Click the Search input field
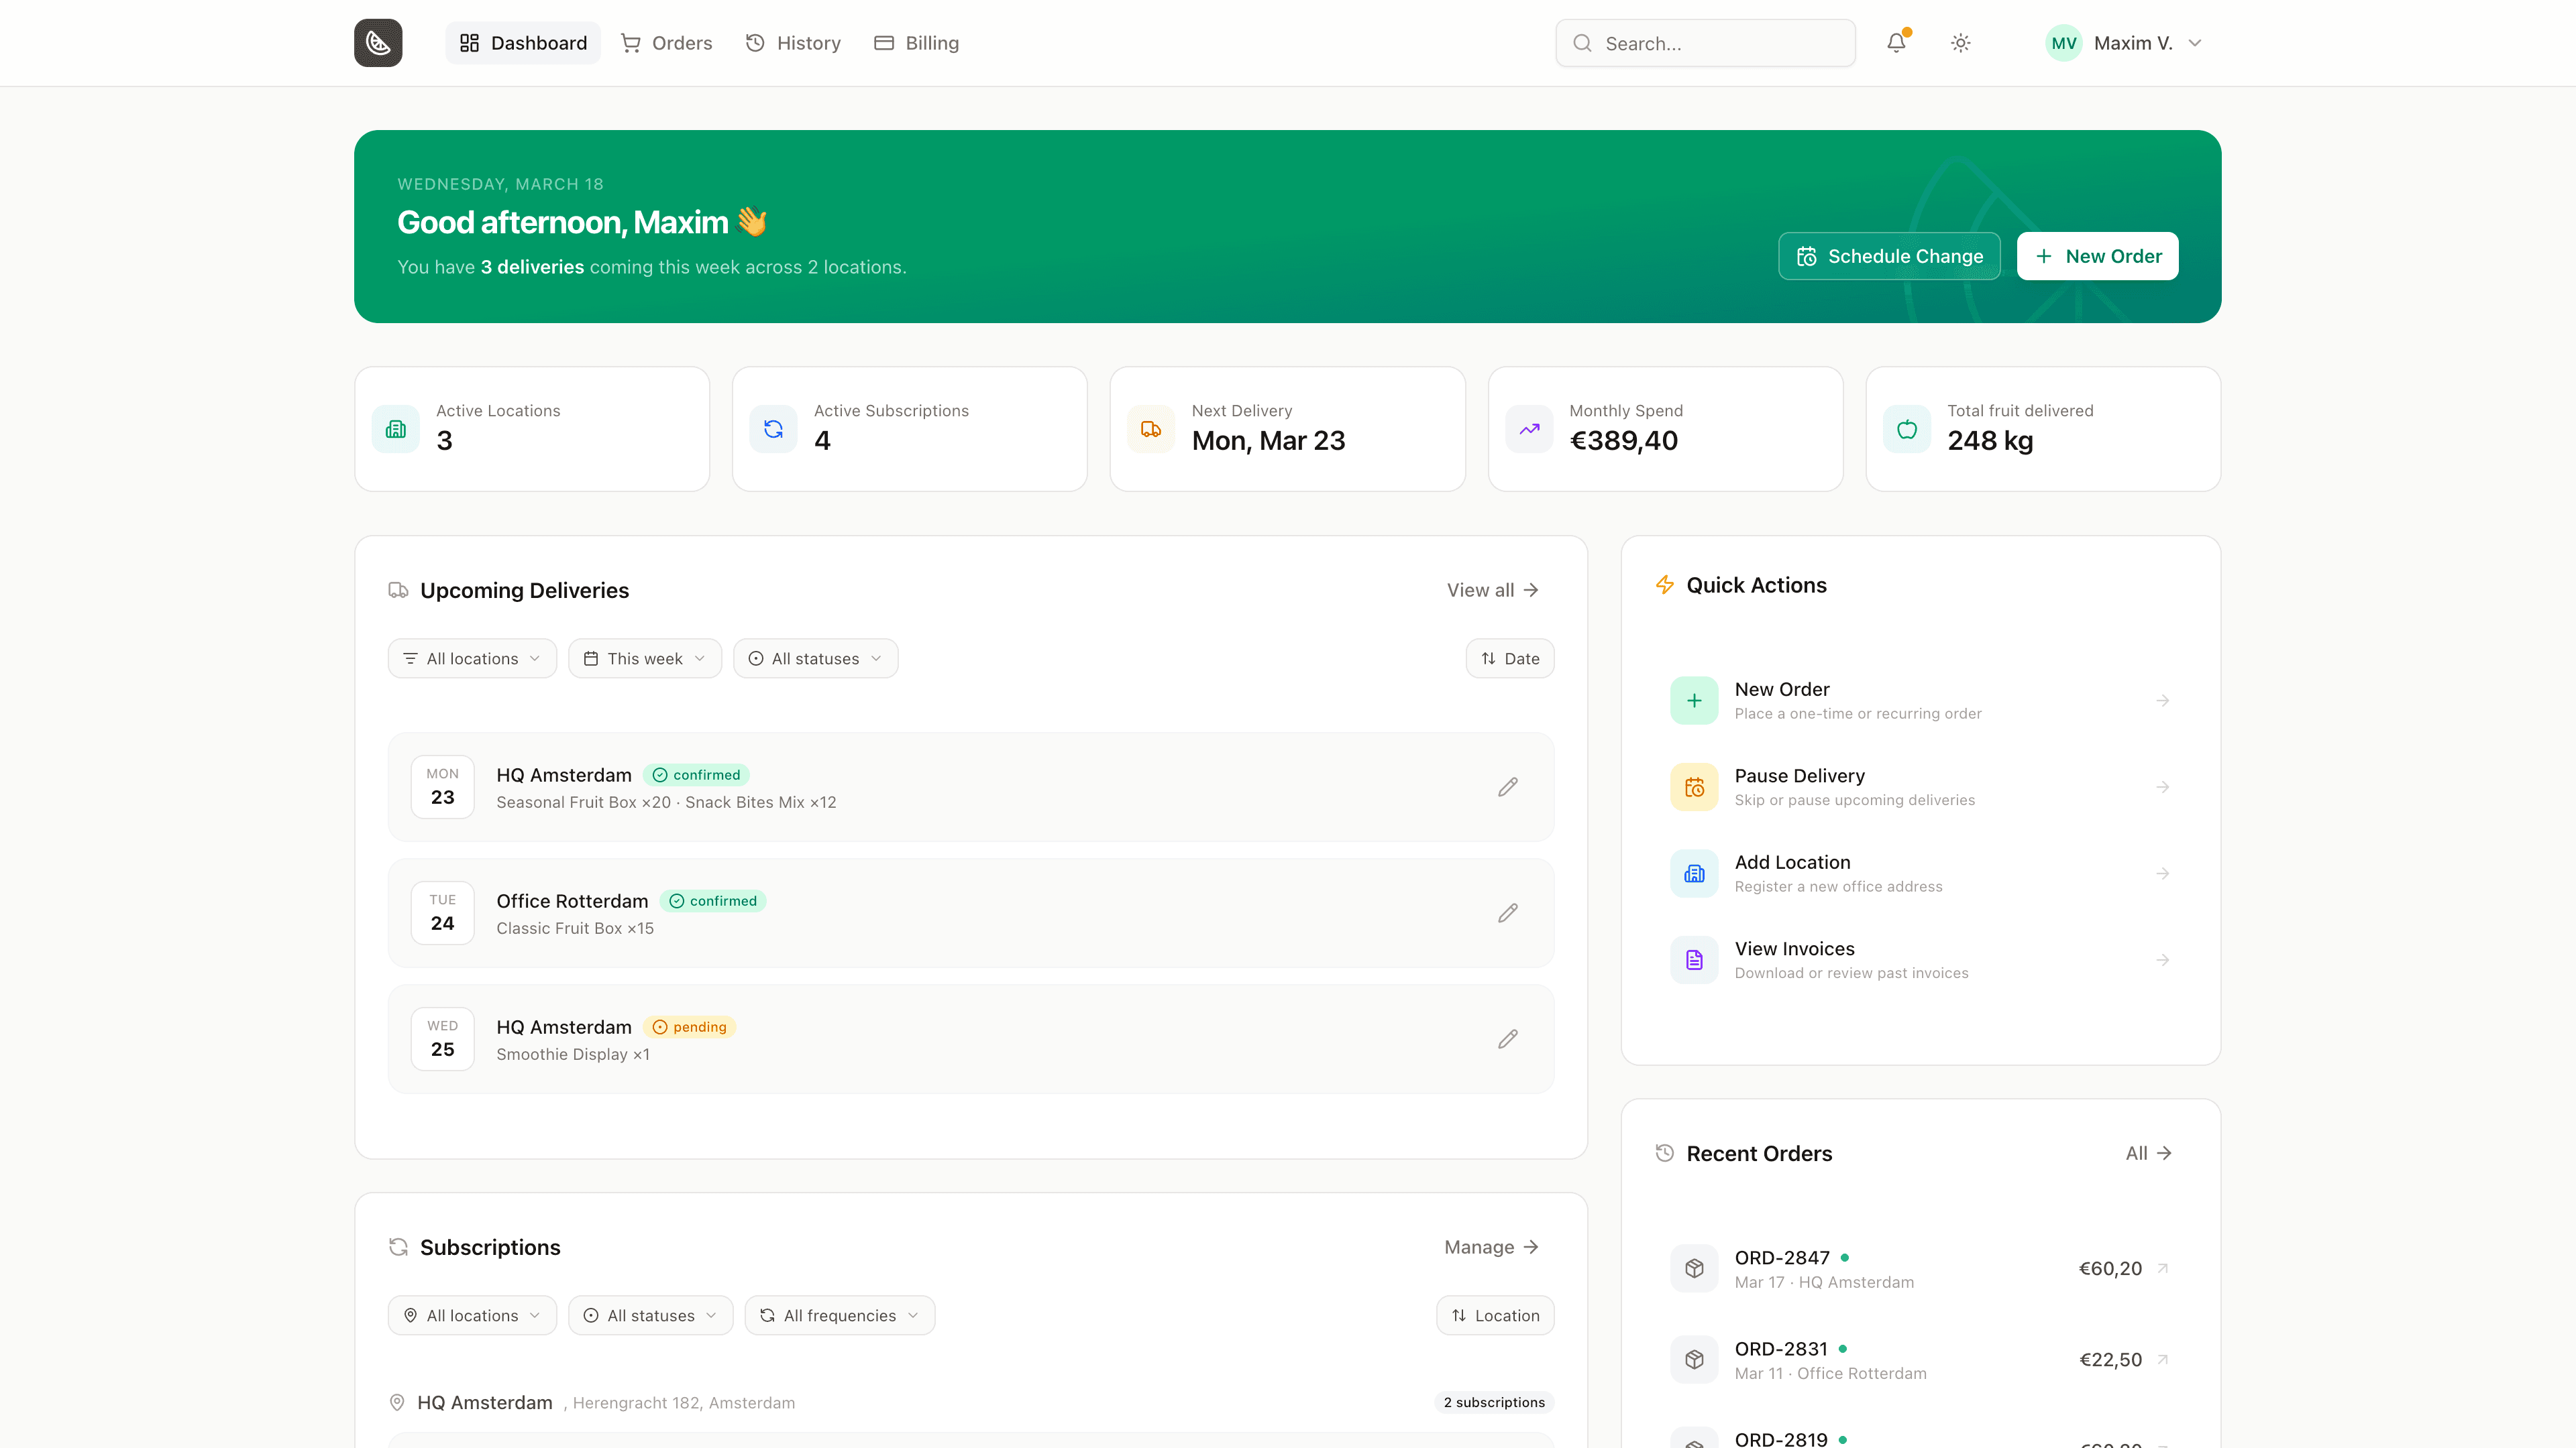The image size is (2576, 1448). pos(1706,43)
